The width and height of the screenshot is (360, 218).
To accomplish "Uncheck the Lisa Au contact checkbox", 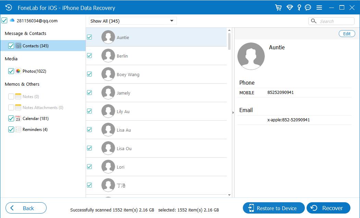I will 89,130.
